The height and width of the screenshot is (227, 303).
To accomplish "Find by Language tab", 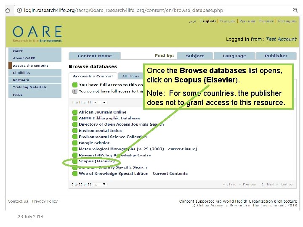I will (x=234, y=56).
